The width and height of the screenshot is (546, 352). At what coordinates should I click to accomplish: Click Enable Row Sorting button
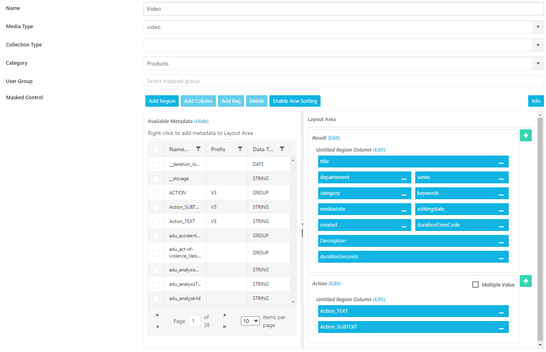[x=295, y=101]
